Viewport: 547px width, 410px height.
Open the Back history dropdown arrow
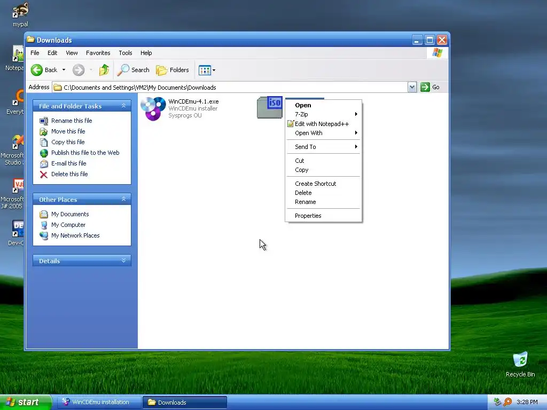(x=64, y=70)
